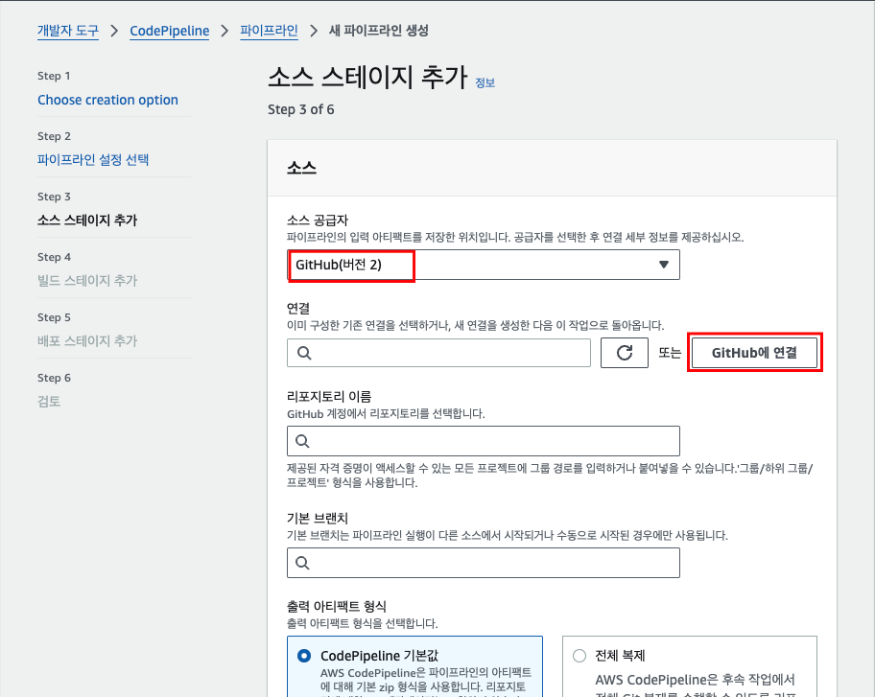Open the 정보 info link next to the title
This screenshot has height=697, width=875.
[x=485, y=82]
